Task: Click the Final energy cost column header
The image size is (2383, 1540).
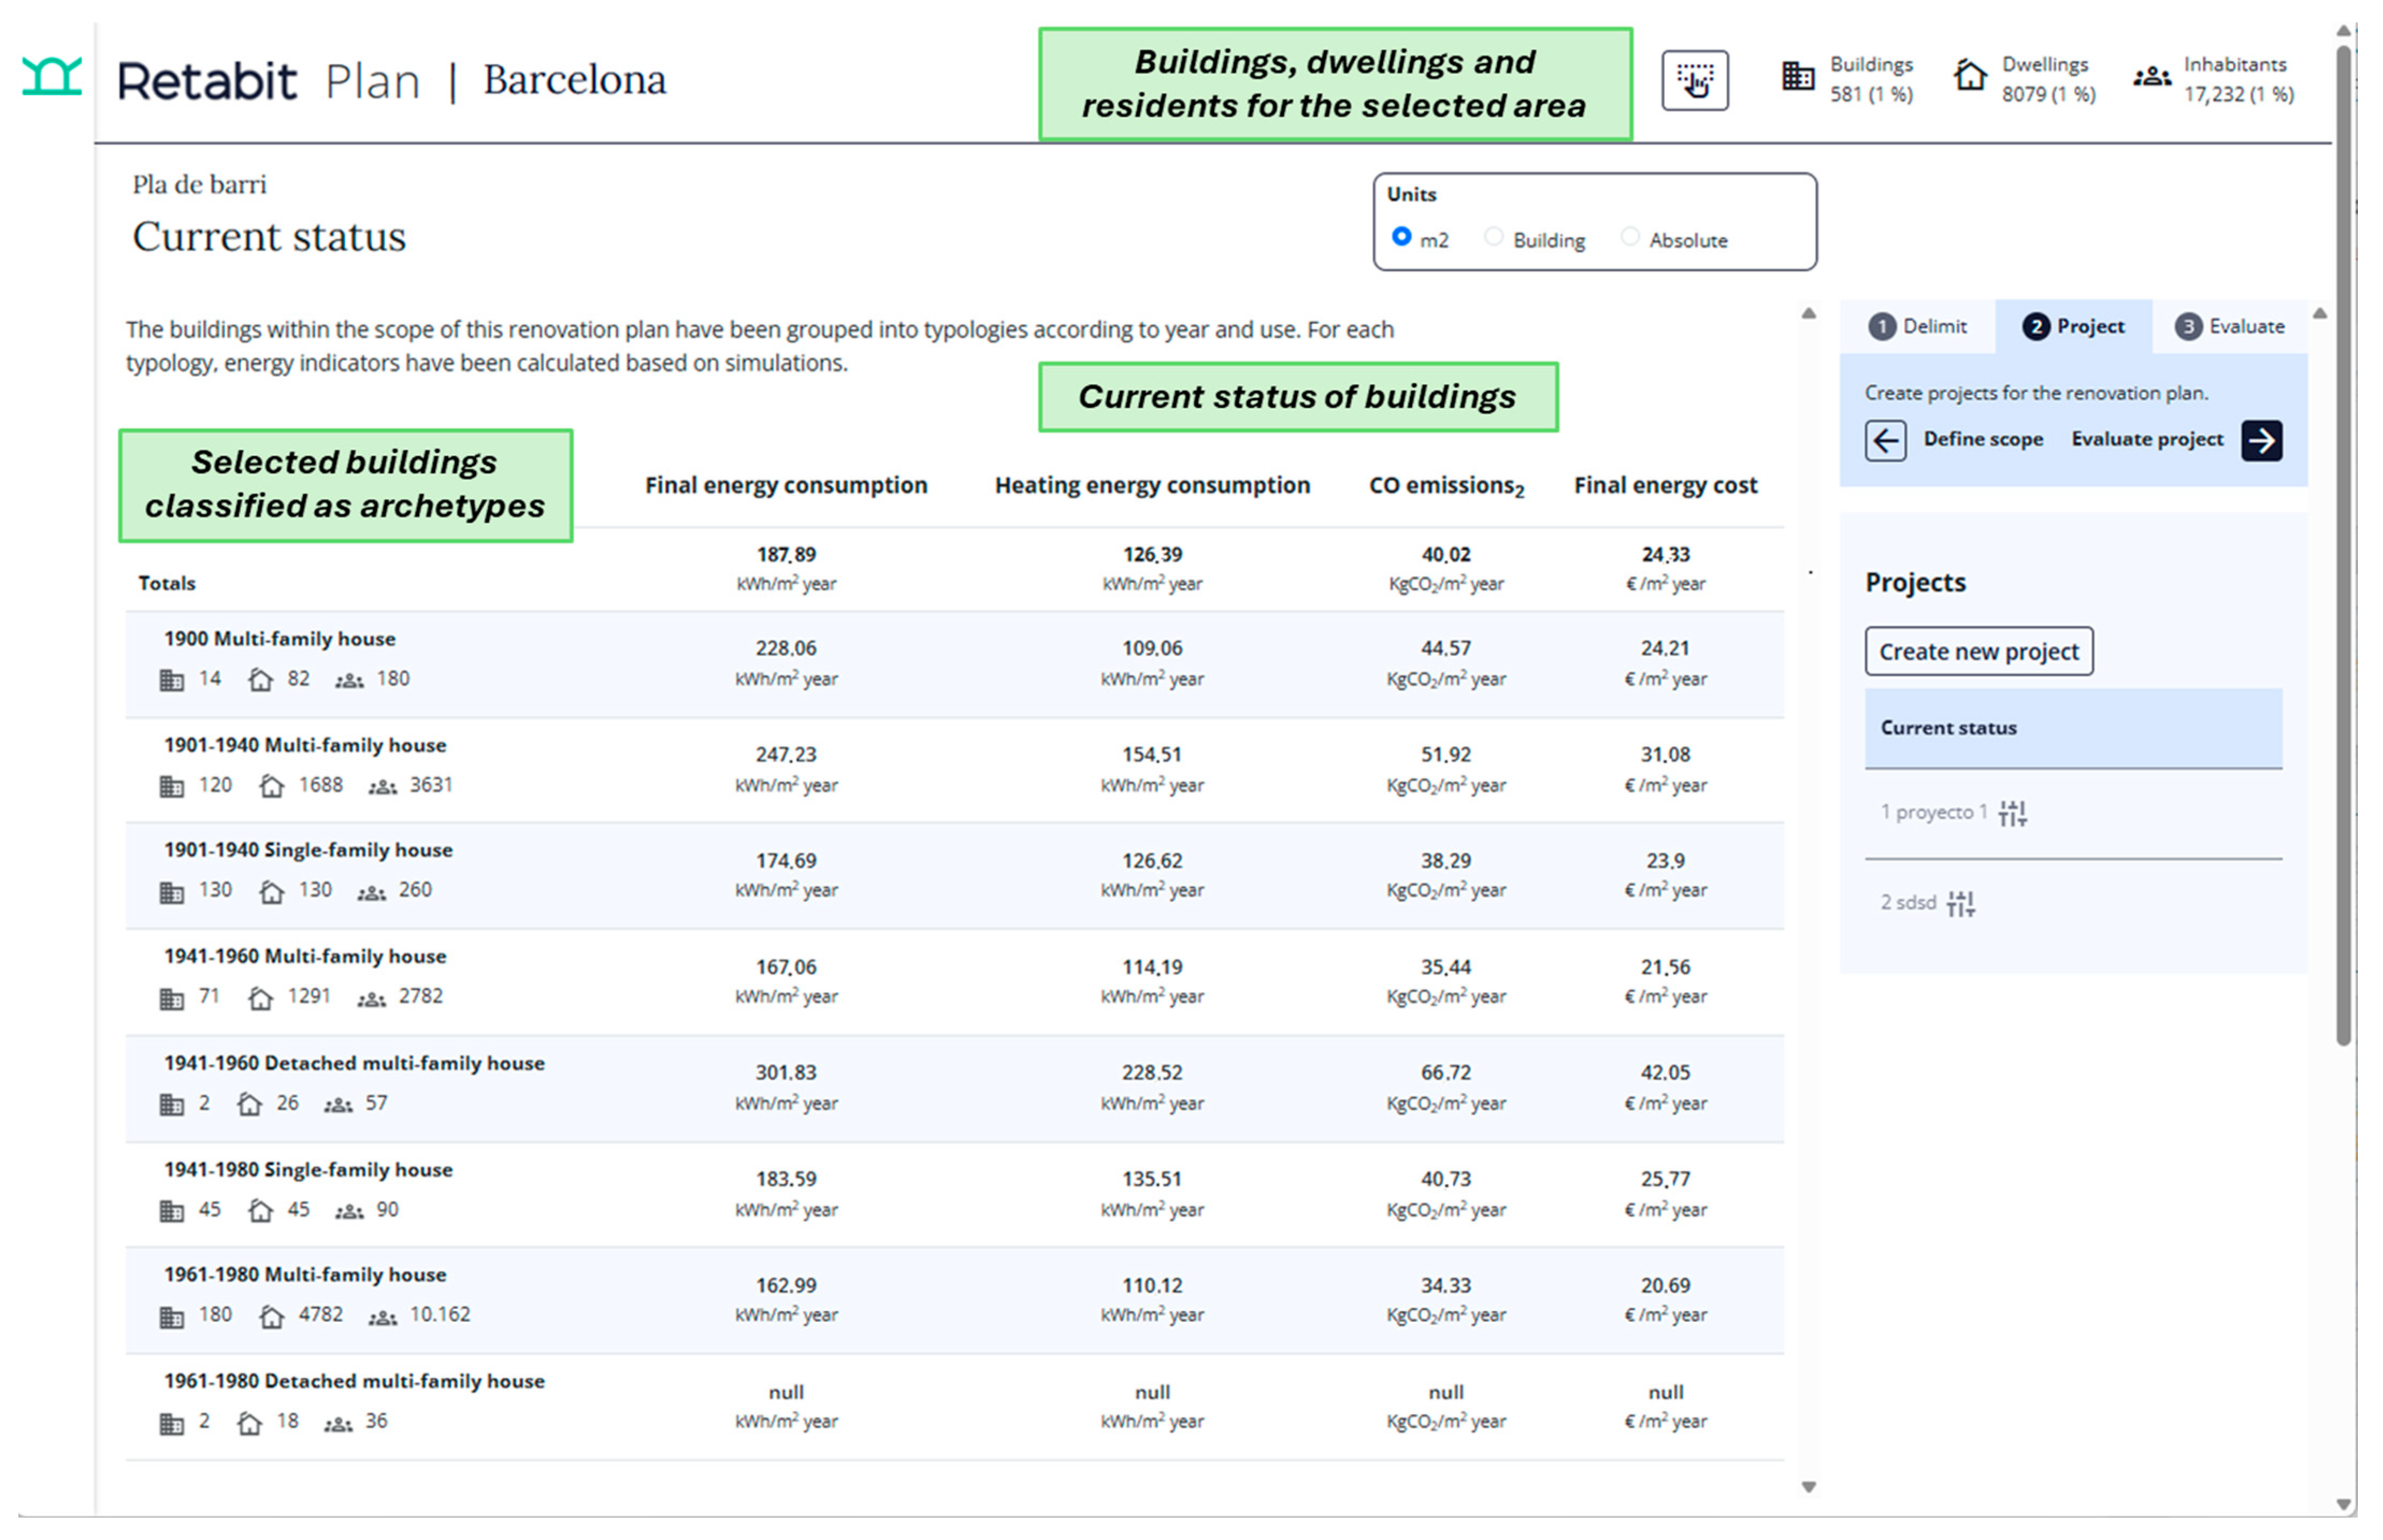Action: click(x=1665, y=485)
